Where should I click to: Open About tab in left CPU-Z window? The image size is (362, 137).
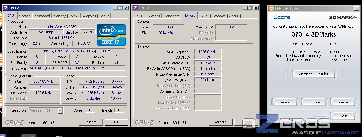pyautogui.click(x=104, y=16)
